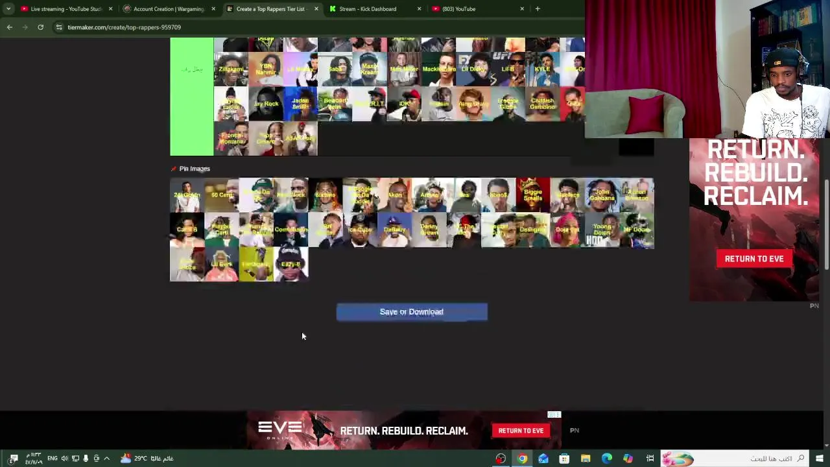Select the DaBaby image

(395, 230)
